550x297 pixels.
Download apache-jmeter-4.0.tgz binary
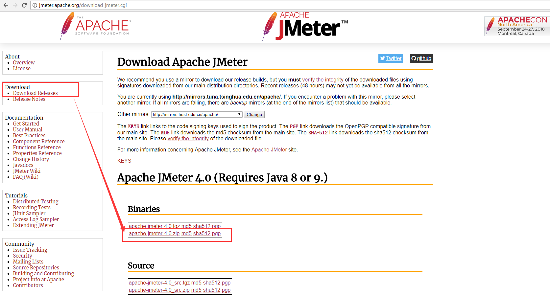coord(154,226)
